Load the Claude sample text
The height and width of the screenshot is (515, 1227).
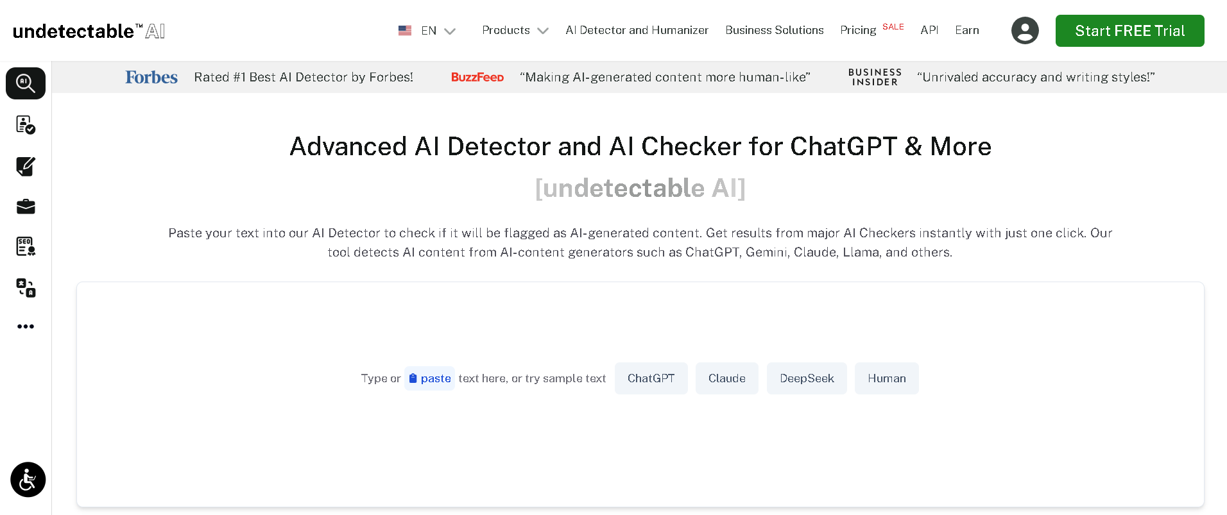(727, 378)
